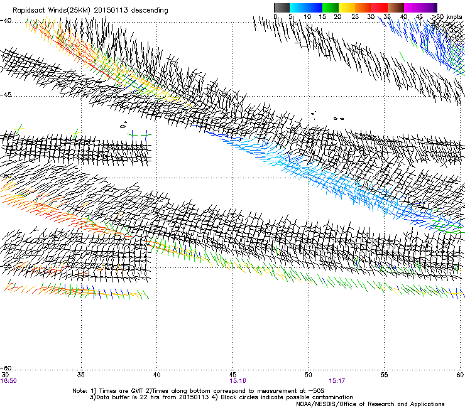Click the legend tick label '10'
Image resolution: width=465 pixels, height=408 pixels.
(307, 17)
